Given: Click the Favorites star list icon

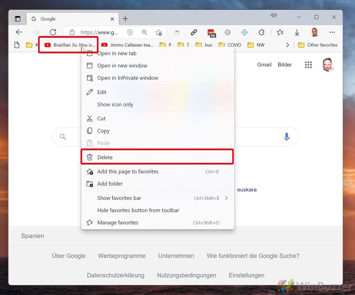Looking at the screenshot, I should click(280, 32).
